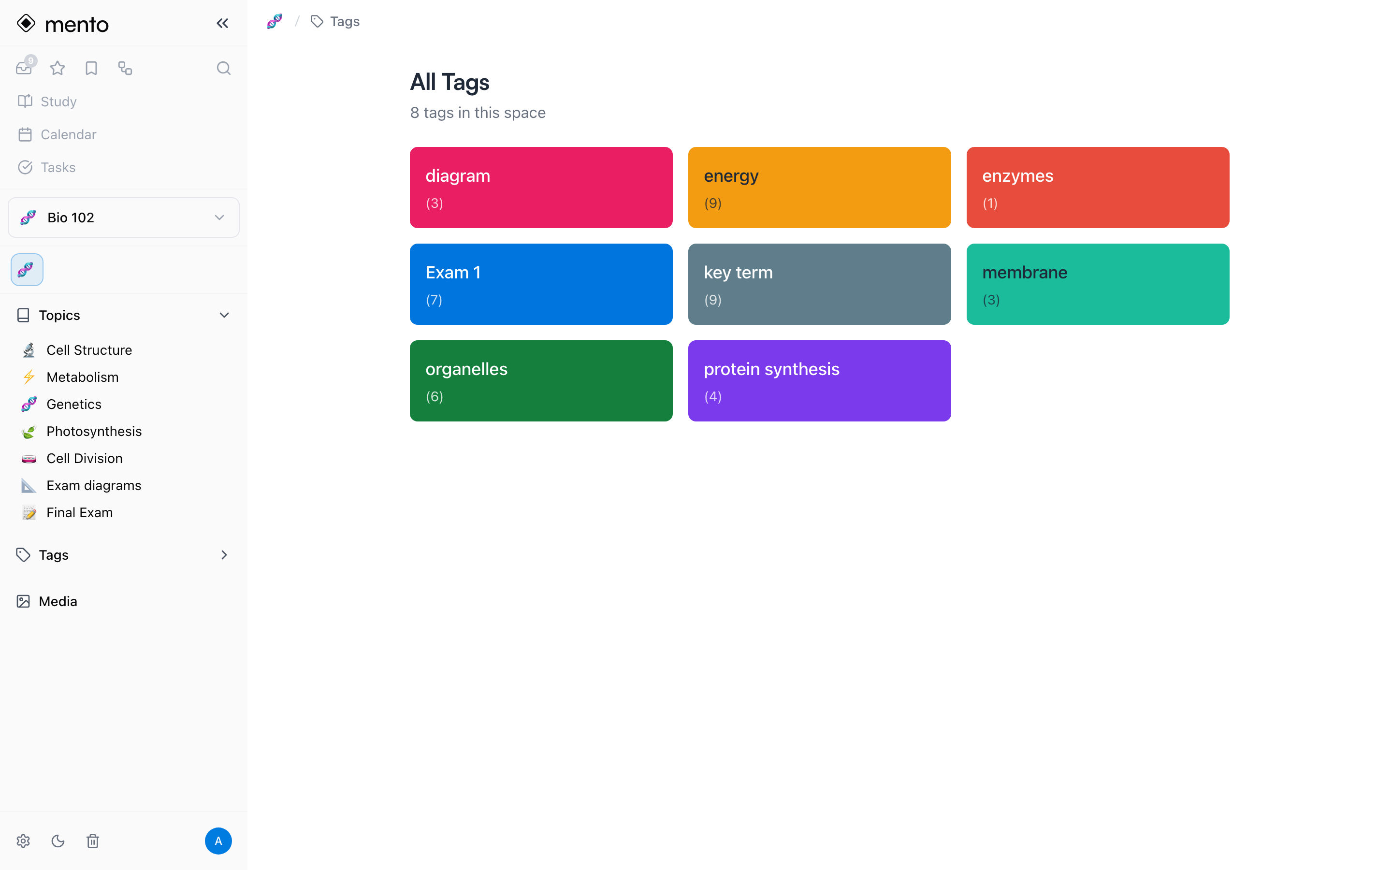The width and height of the screenshot is (1392, 870).
Task: Open Settings via the gear icon
Action: [23, 841]
